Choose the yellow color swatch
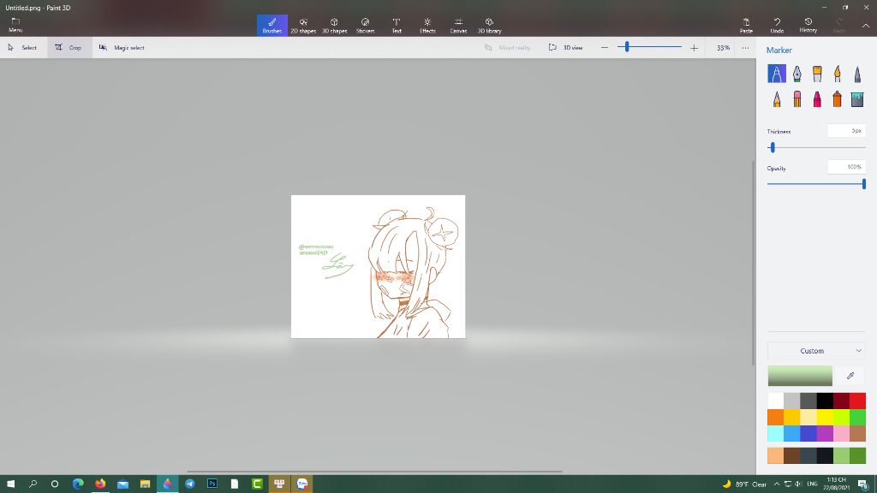 tap(825, 417)
